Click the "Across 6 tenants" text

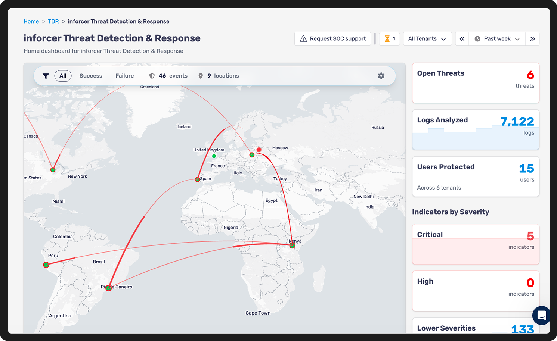tap(439, 188)
